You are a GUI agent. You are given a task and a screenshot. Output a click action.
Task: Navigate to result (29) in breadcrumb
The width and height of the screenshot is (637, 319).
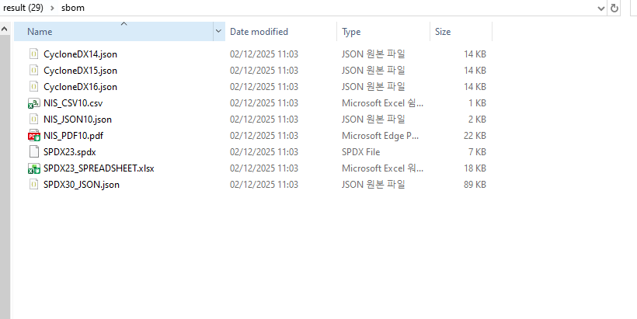(x=23, y=8)
